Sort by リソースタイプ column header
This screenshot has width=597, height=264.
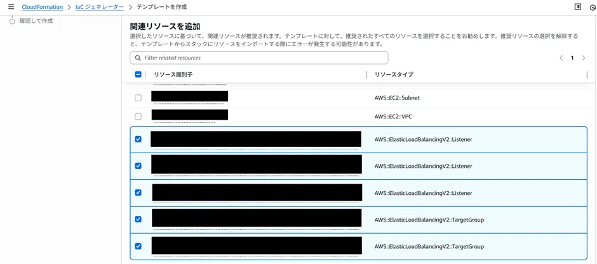click(x=394, y=75)
